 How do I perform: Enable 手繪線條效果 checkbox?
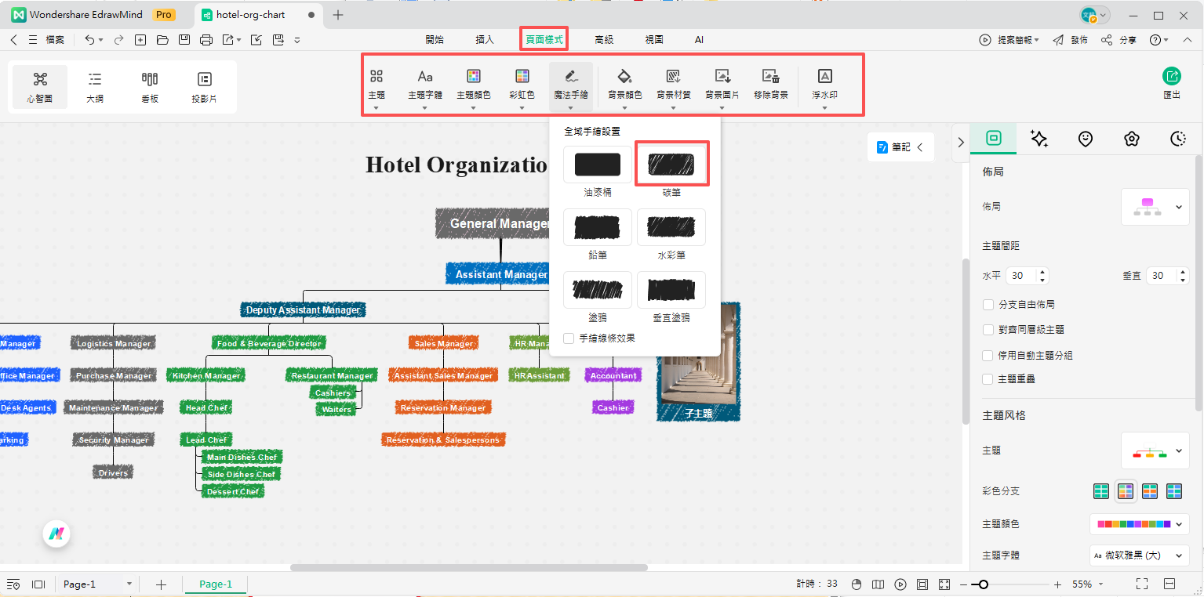click(569, 338)
